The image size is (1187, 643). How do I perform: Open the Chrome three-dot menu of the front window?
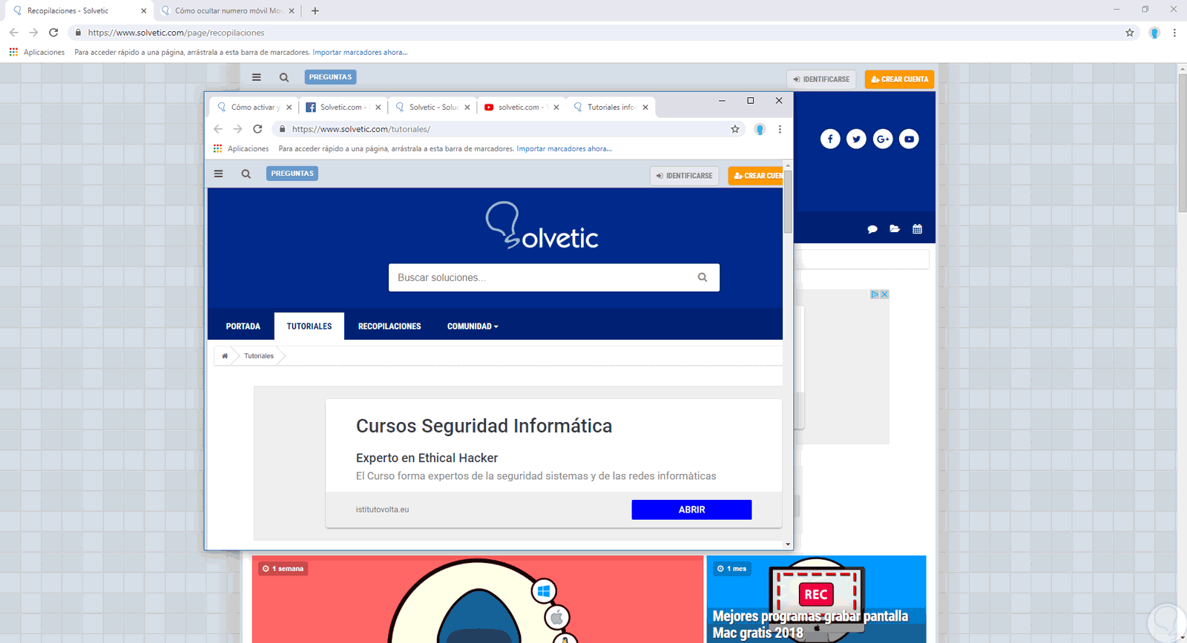coord(780,129)
